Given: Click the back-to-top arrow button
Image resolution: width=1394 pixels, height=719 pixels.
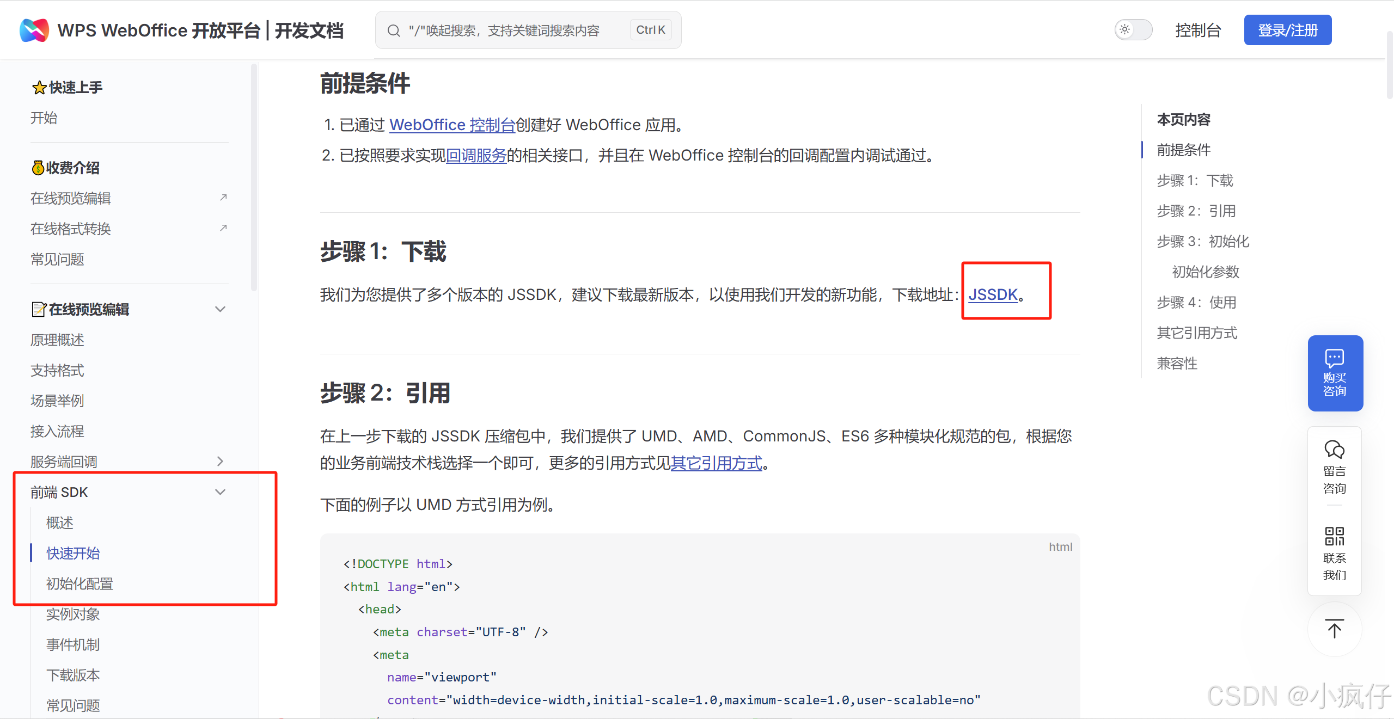Looking at the screenshot, I should click(x=1335, y=629).
